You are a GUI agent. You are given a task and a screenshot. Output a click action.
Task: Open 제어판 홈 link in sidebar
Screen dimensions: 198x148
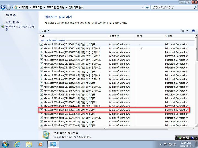click(x=11, y=15)
